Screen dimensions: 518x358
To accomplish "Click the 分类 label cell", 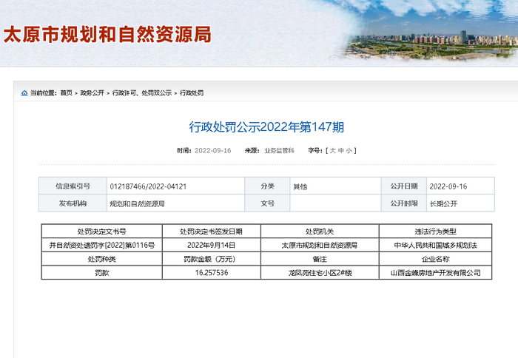I will (267, 186).
